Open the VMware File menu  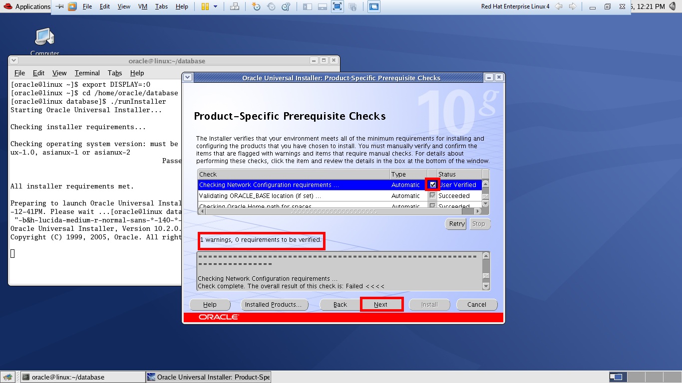tap(87, 6)
